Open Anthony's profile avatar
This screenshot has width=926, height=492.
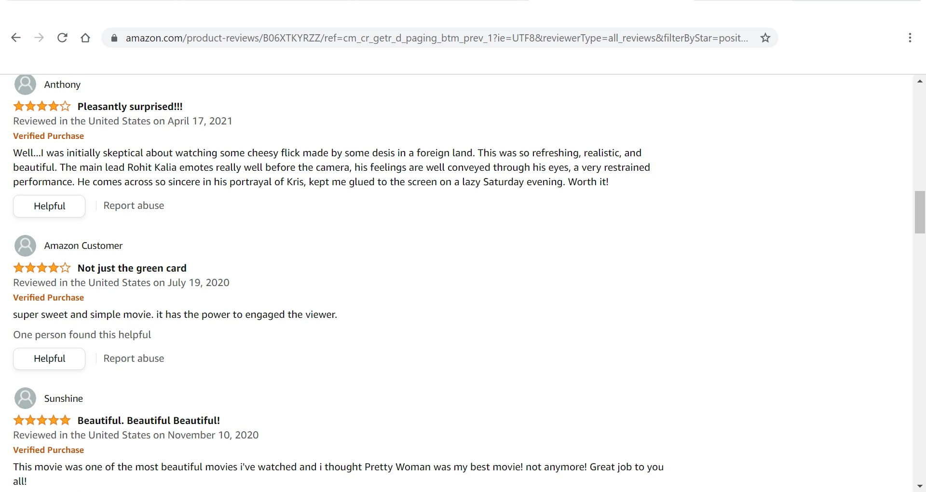click(25, 84)
